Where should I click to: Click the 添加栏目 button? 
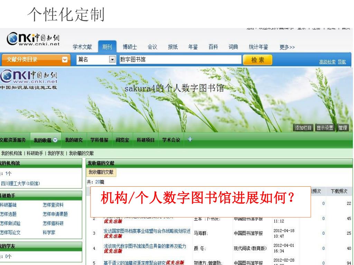(303, 128)
